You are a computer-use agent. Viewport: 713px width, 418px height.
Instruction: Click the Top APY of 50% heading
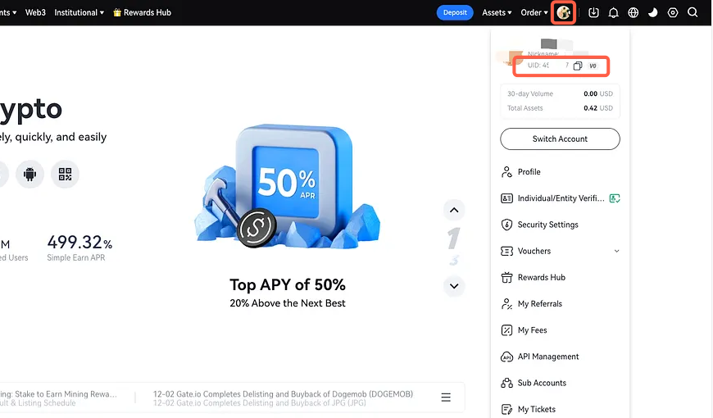(x=288, y=284)
